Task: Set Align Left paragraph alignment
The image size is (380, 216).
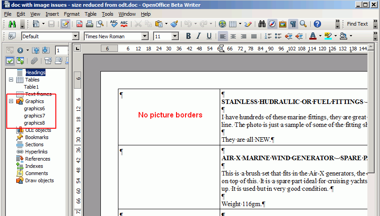Action: [x=223, y=36]
